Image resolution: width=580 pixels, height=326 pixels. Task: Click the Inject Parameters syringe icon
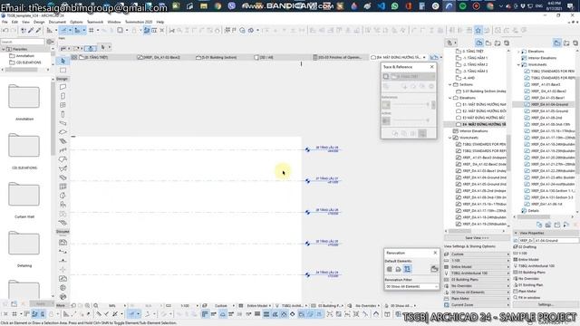tap(38, 30)
